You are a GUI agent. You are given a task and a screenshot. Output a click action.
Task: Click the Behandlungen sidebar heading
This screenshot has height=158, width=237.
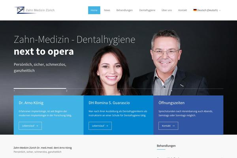pyautogui.click(x=166, y=146)
